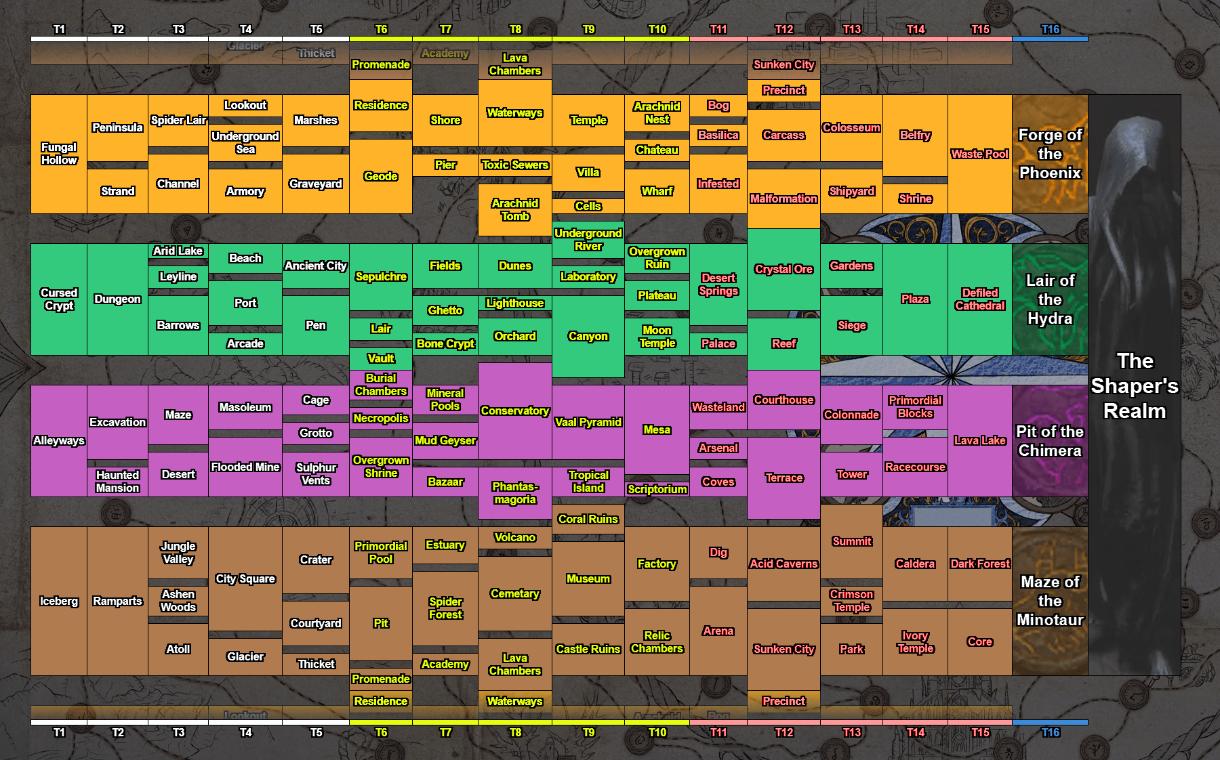Select the Desert Springs map cell
The width and height of the screenshot is (1220, 760).
[718, 284]
